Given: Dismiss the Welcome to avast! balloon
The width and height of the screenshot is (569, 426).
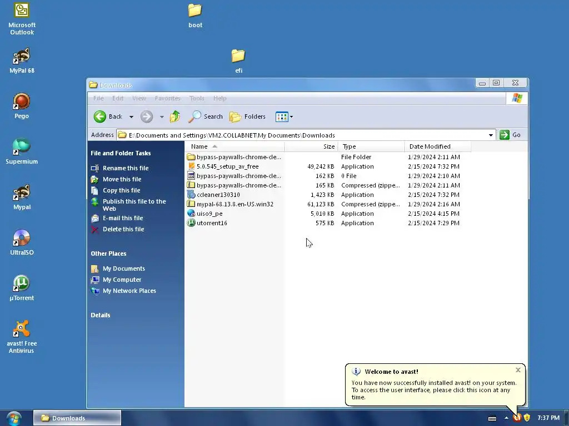Looking at the screenshot, I should tap(518, 370).
